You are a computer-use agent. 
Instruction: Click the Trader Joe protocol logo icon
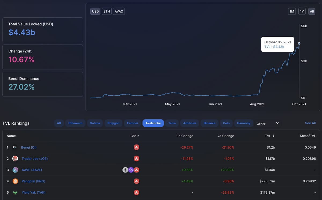(15, 159)
